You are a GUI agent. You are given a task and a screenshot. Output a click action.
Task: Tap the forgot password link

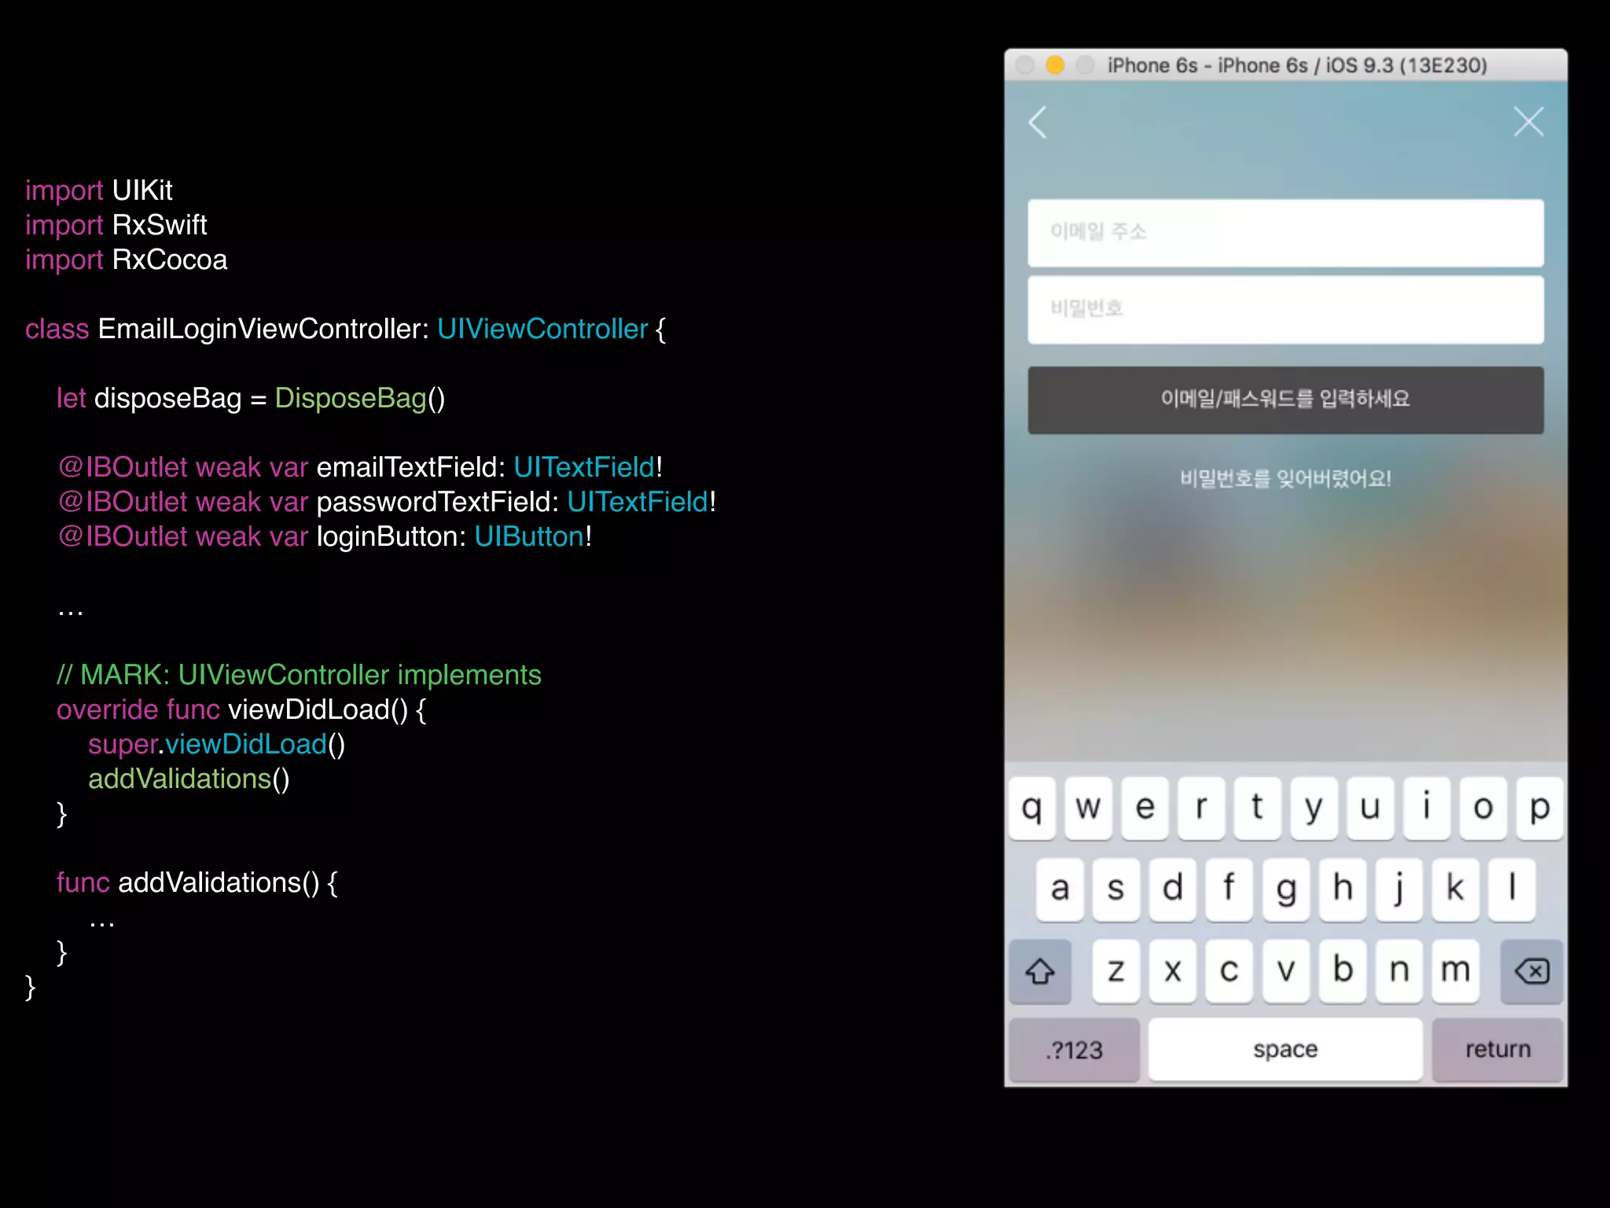click(x=1285, y=478)
